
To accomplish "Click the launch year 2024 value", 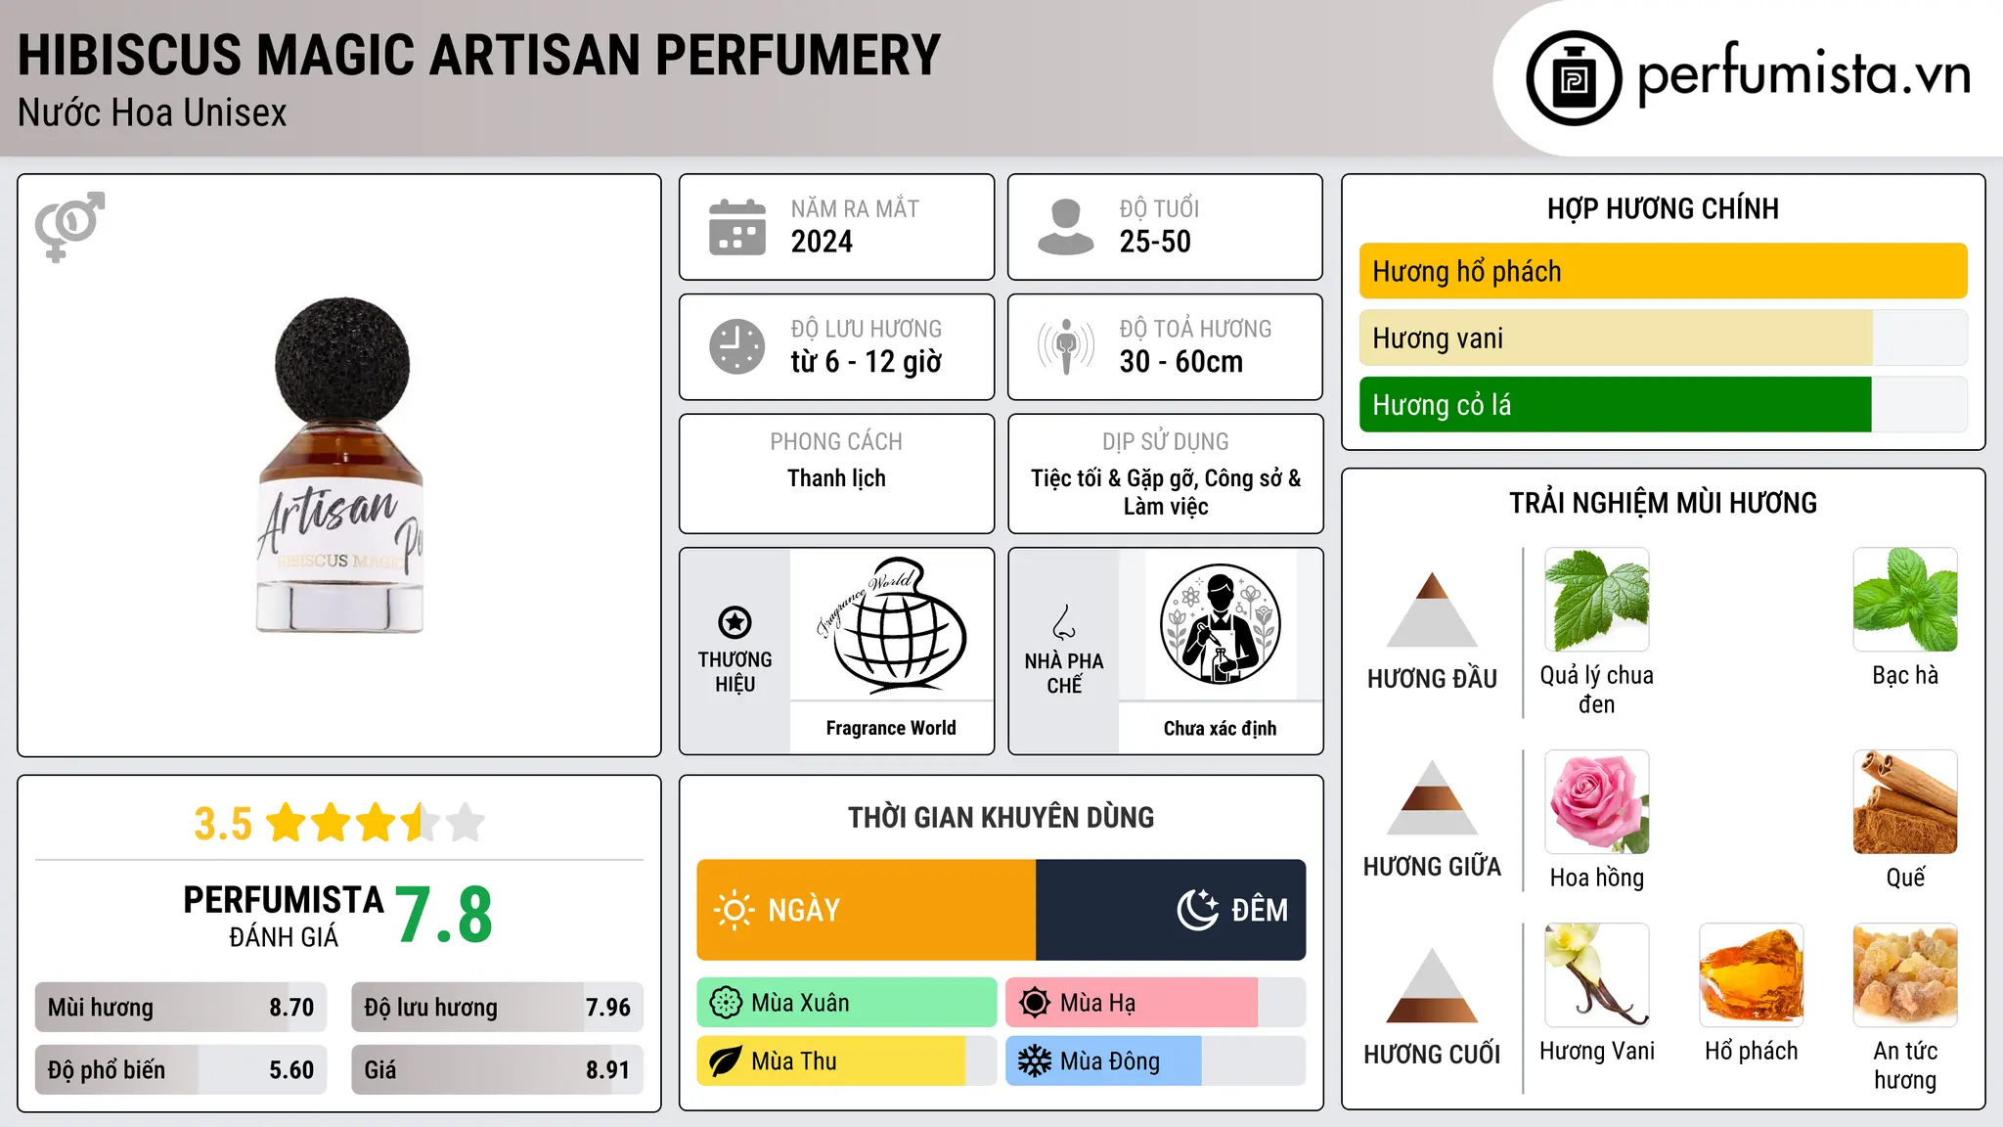I will click(x=822, y=242).
